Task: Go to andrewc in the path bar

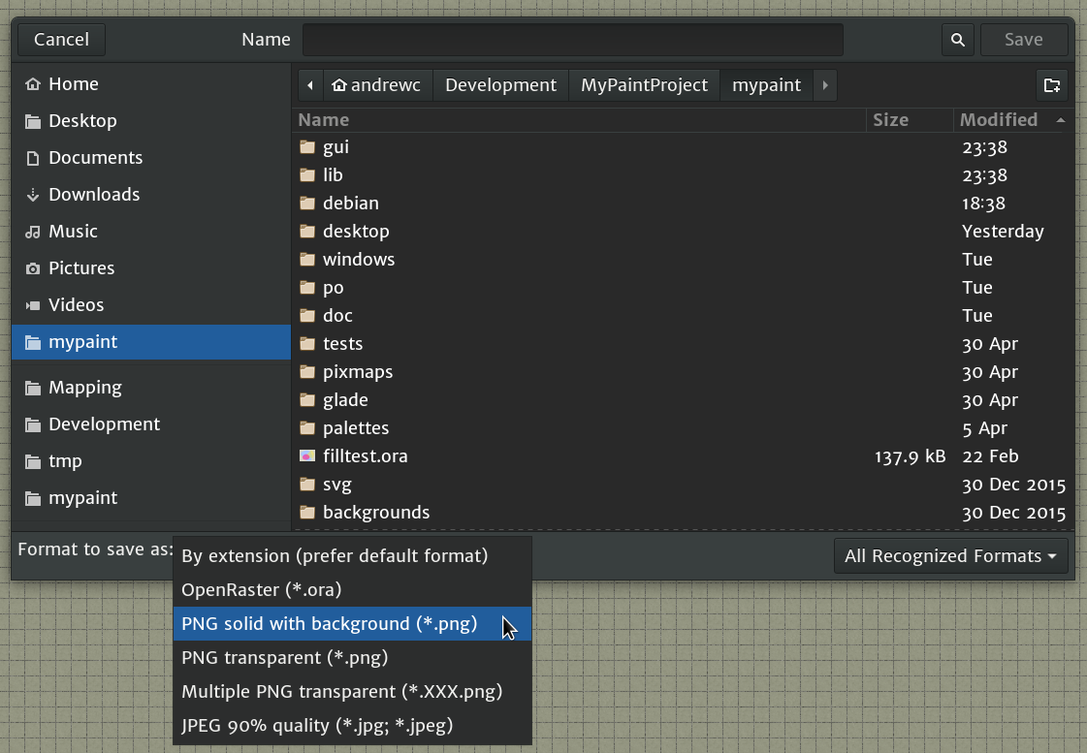Action: tap(377, 85)
